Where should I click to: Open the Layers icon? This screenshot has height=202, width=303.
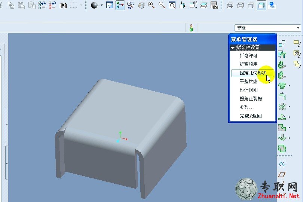203,5
